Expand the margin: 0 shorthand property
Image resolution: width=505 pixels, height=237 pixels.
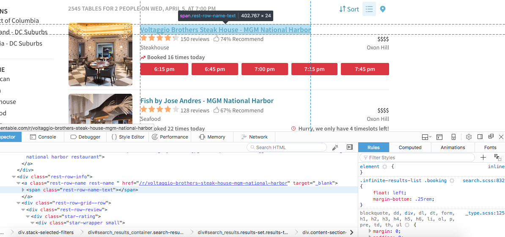pos(370,231)
